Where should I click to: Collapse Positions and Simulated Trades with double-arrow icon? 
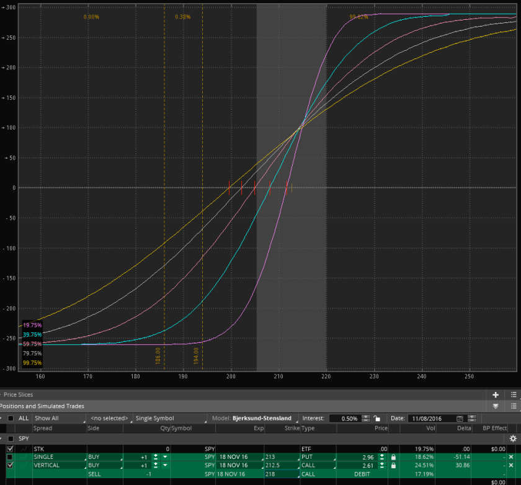pyautogui.click(x=496, y=406)
